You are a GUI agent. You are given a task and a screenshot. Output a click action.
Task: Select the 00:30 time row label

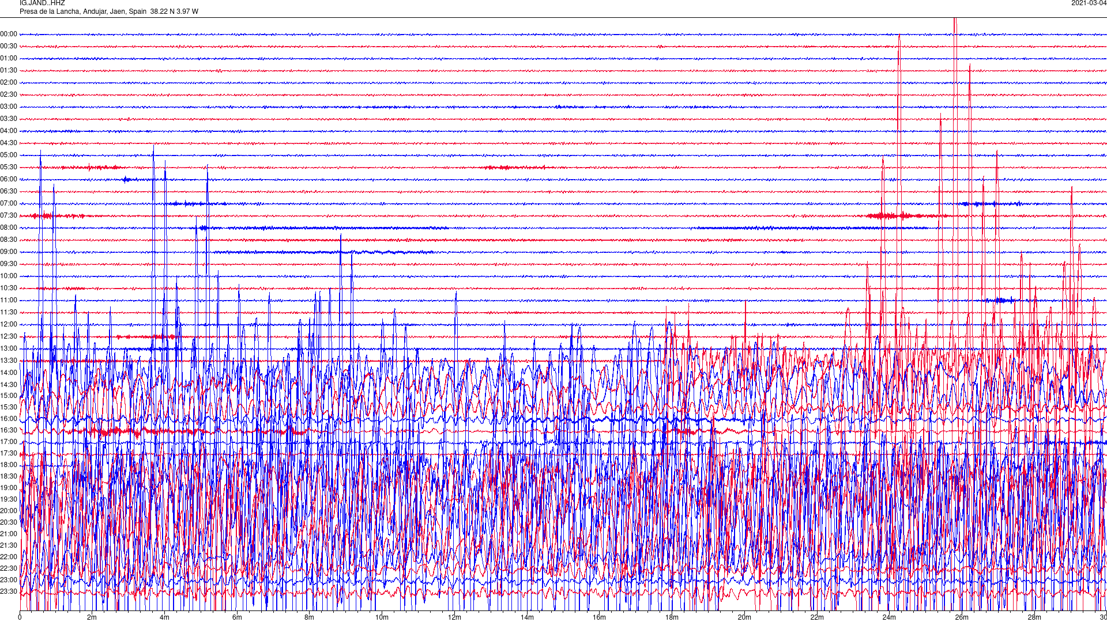(9, 47)
